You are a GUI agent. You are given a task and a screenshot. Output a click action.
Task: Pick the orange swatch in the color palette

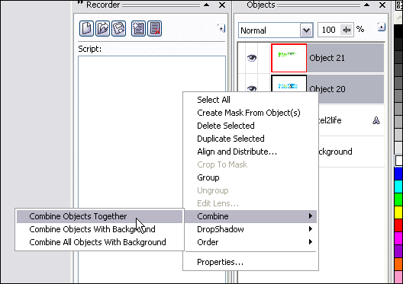tap(398, 264)
